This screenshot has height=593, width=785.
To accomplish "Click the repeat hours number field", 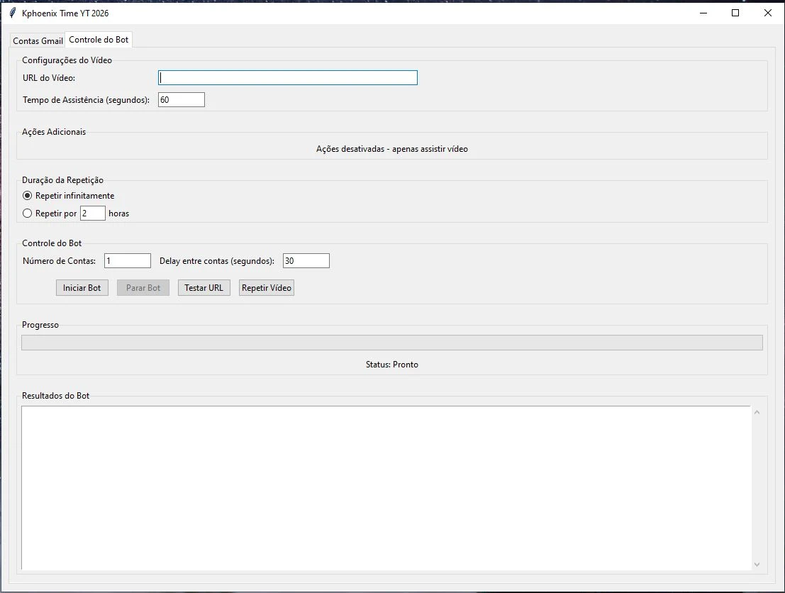I will 92,214.
